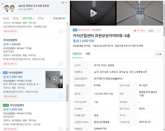Image resolution: width=165 pixels, height=131 pixels.
Task: Click 길부동산공인중개사사무소 agency name
Action: 13,92
